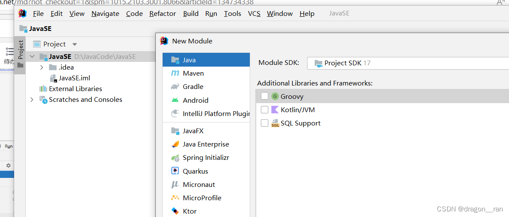Viewport: 509px width, 217px height.
Task: Open the Build menu
Action: 191,14
